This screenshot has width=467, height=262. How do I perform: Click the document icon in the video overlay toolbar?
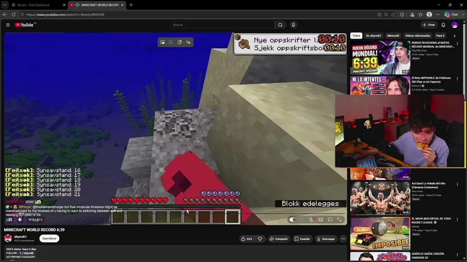(x=180, y=42)
